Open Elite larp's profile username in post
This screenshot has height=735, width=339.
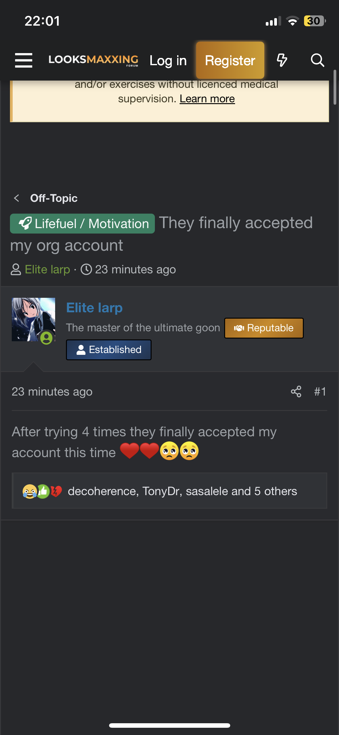(94, 308)
